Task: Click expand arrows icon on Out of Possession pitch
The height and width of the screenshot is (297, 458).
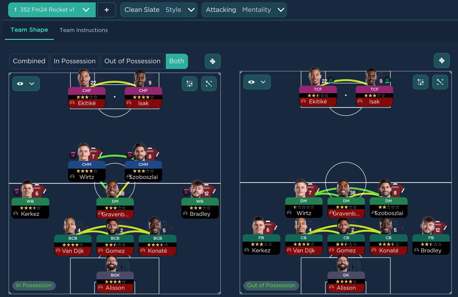Action: click(x=440, y=82)
